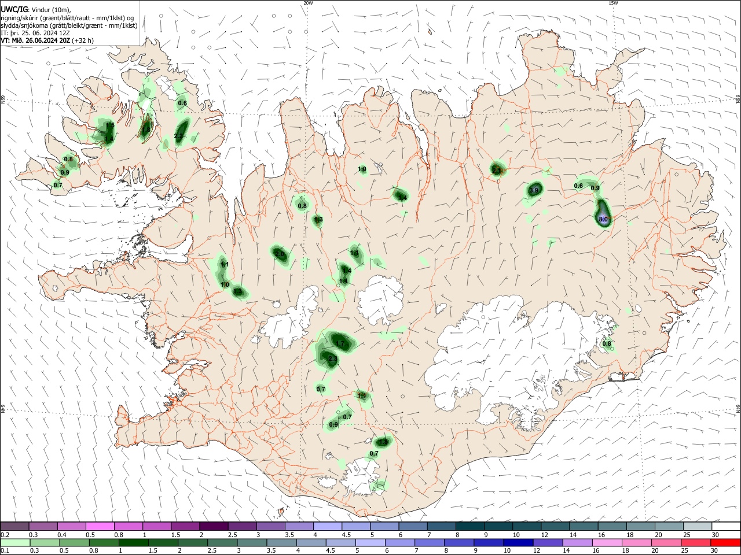Select the 2.2 precipitation value in the Westfjords
This screenshot has width=741, height=555.
[x=178, y=136]
